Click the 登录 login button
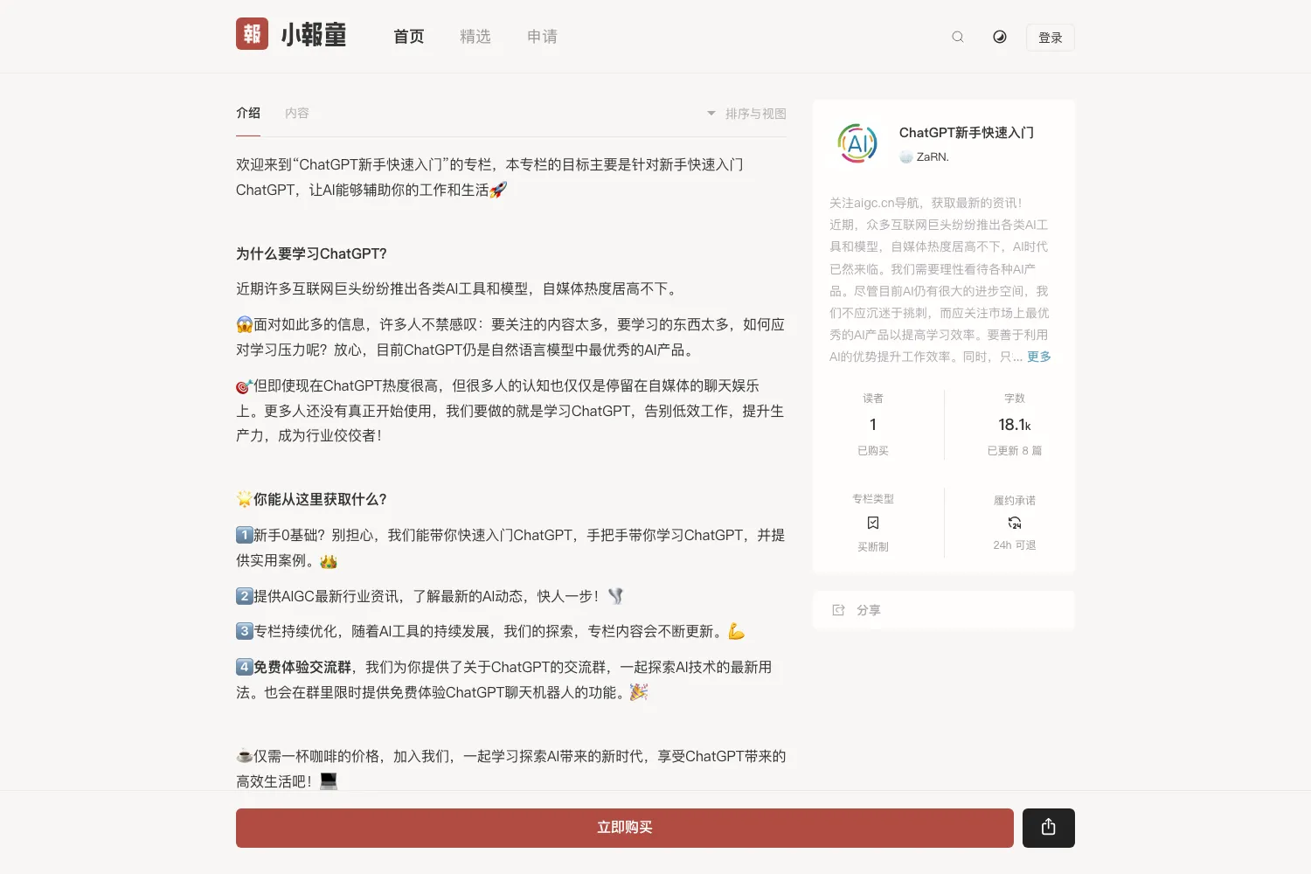This screenshot has height=874, width=1311. tap(1051, 38)
